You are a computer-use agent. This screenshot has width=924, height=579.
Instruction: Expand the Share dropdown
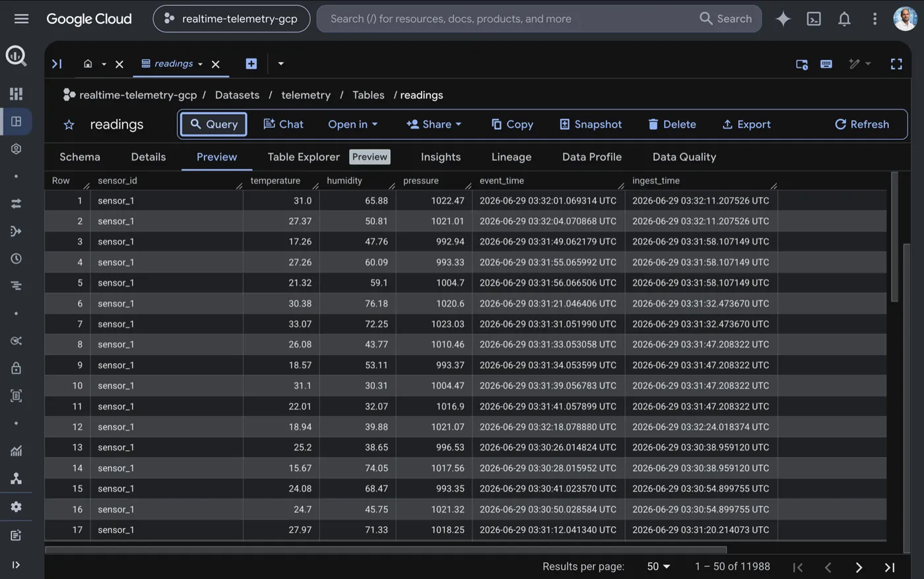tap(434, 124)
